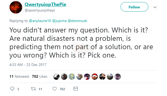Image resolution: width=167 pixels, height=96 pixels.
Task: Click the last purple-haired liker avatar
Action: tap(118, 77)
